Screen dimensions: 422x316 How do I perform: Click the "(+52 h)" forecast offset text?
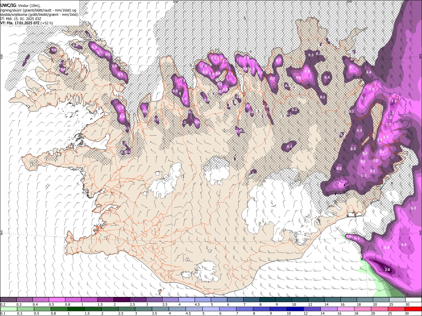click(47, 23)
